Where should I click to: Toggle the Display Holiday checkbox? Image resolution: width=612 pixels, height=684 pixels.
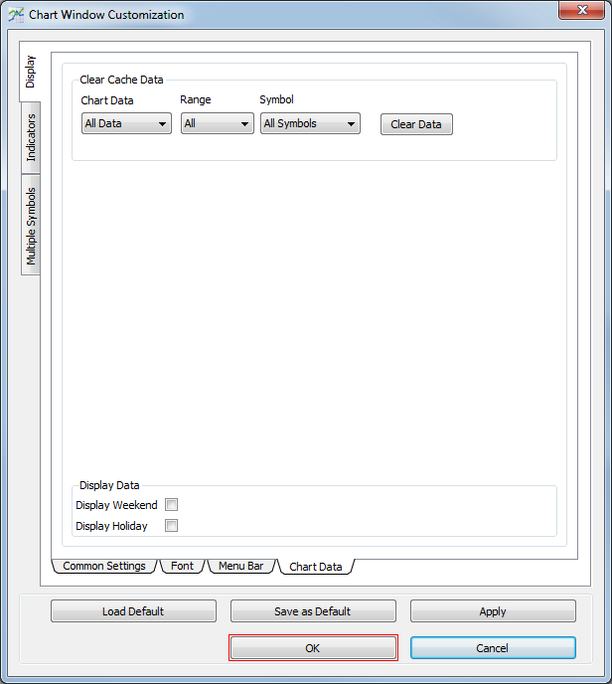(x=171, y=525)
